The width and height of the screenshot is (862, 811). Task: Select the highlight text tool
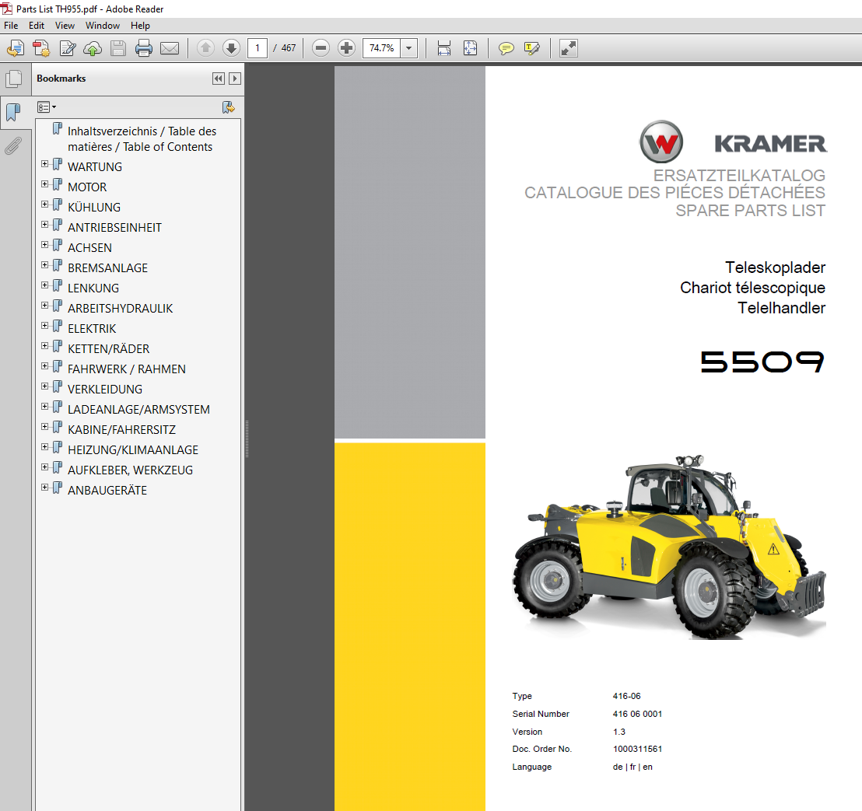(532, 48)
